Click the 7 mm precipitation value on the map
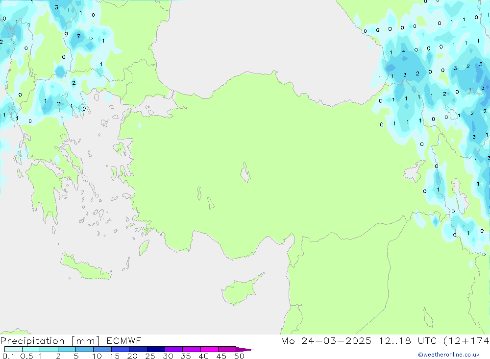Viewport: 490px width, 359px height. click(78, 36)
